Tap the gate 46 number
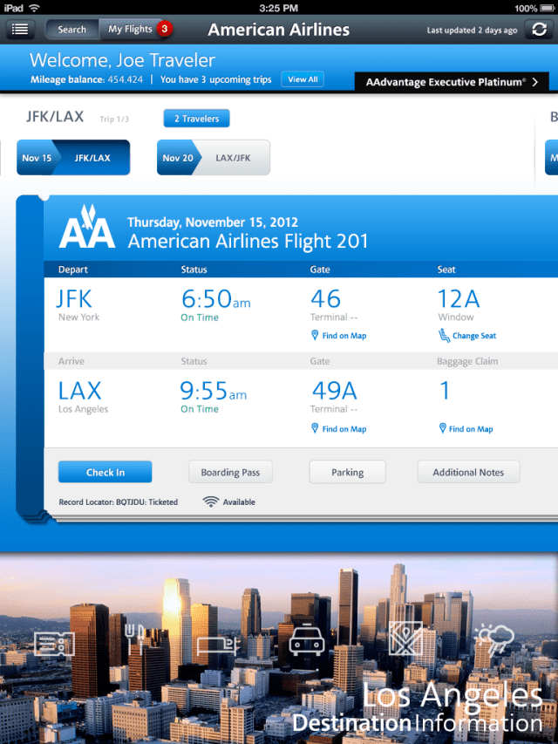 pos(325,299)
